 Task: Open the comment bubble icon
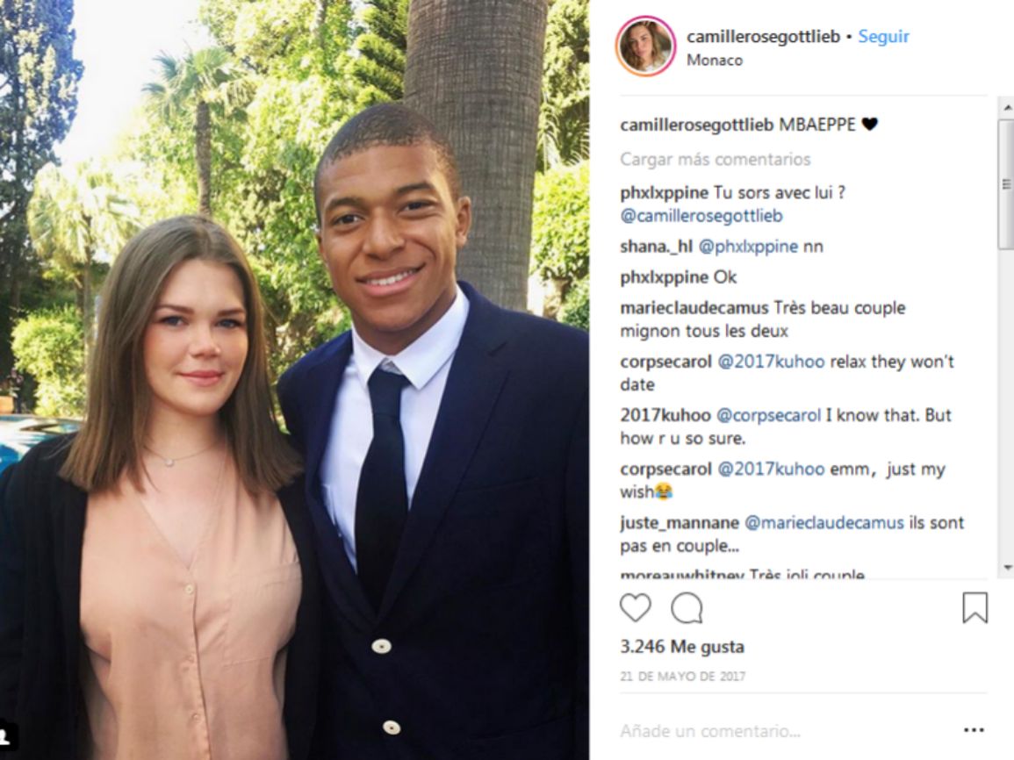point(687,608)
